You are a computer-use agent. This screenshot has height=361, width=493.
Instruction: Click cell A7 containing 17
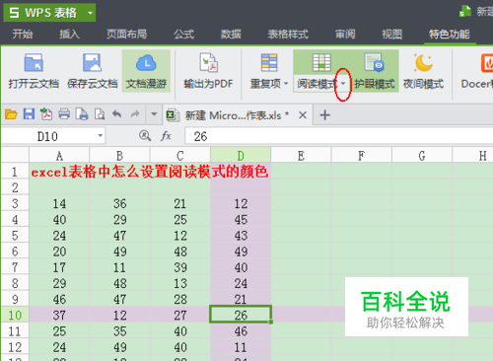click(59, 267)
